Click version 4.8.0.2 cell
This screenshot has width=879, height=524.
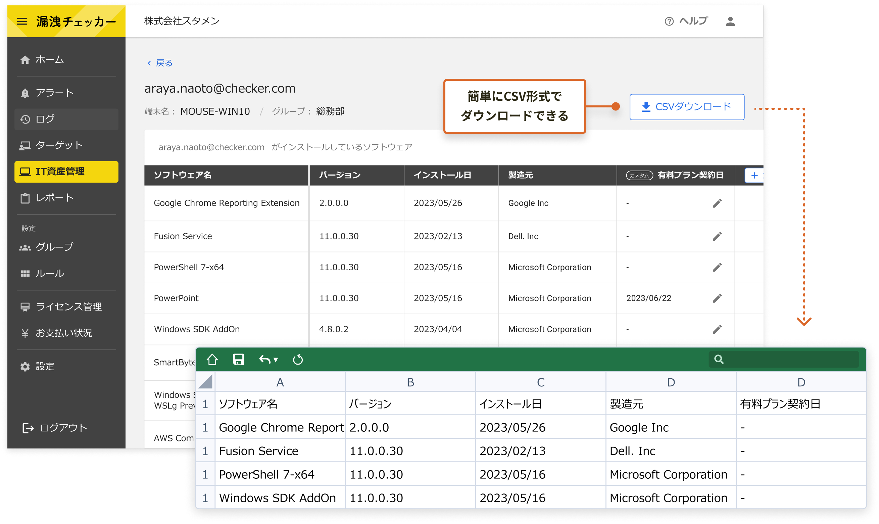(x=334, y=329)
